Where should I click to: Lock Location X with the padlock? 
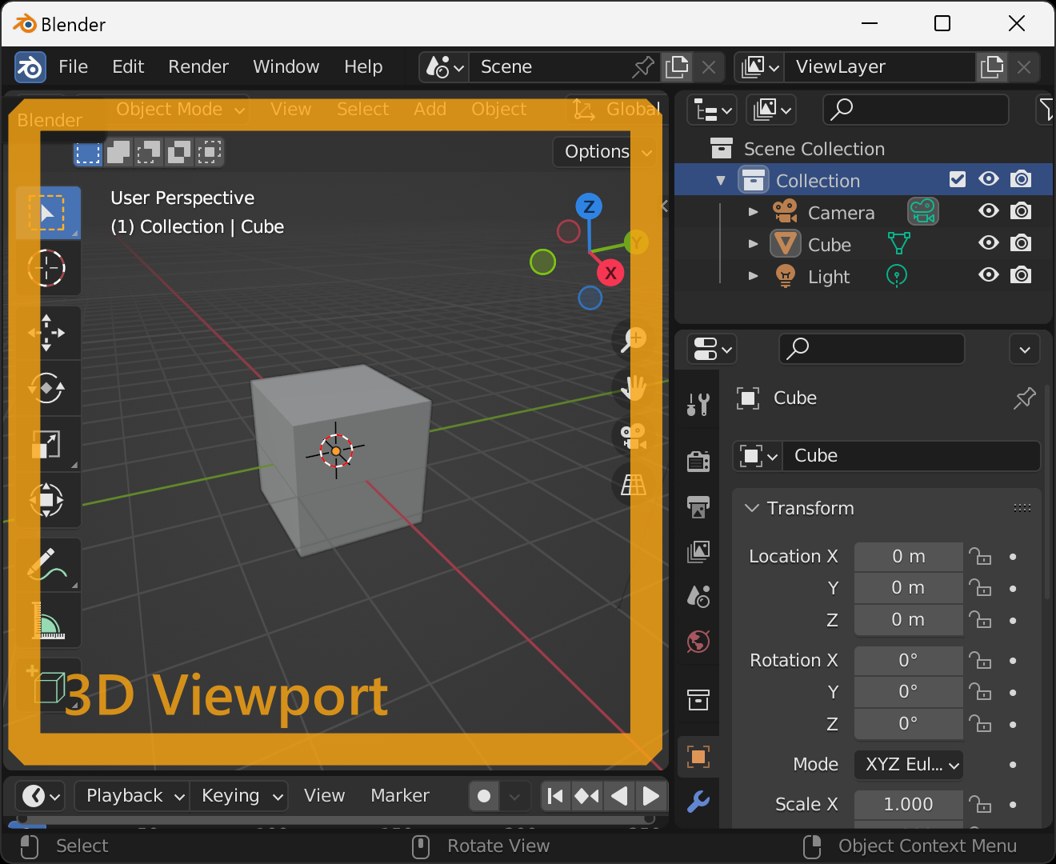(x=980, y=556)
